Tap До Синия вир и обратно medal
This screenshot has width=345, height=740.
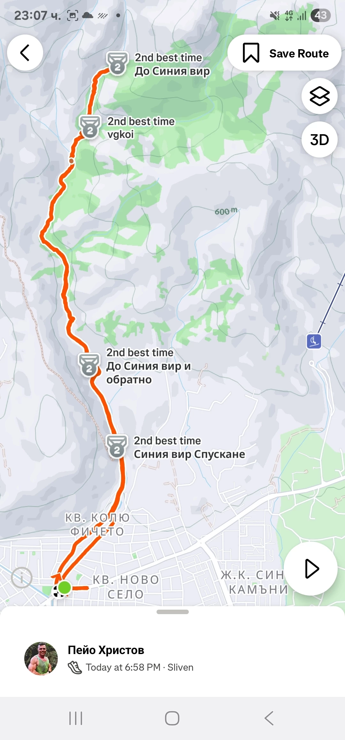coord(89,365)
